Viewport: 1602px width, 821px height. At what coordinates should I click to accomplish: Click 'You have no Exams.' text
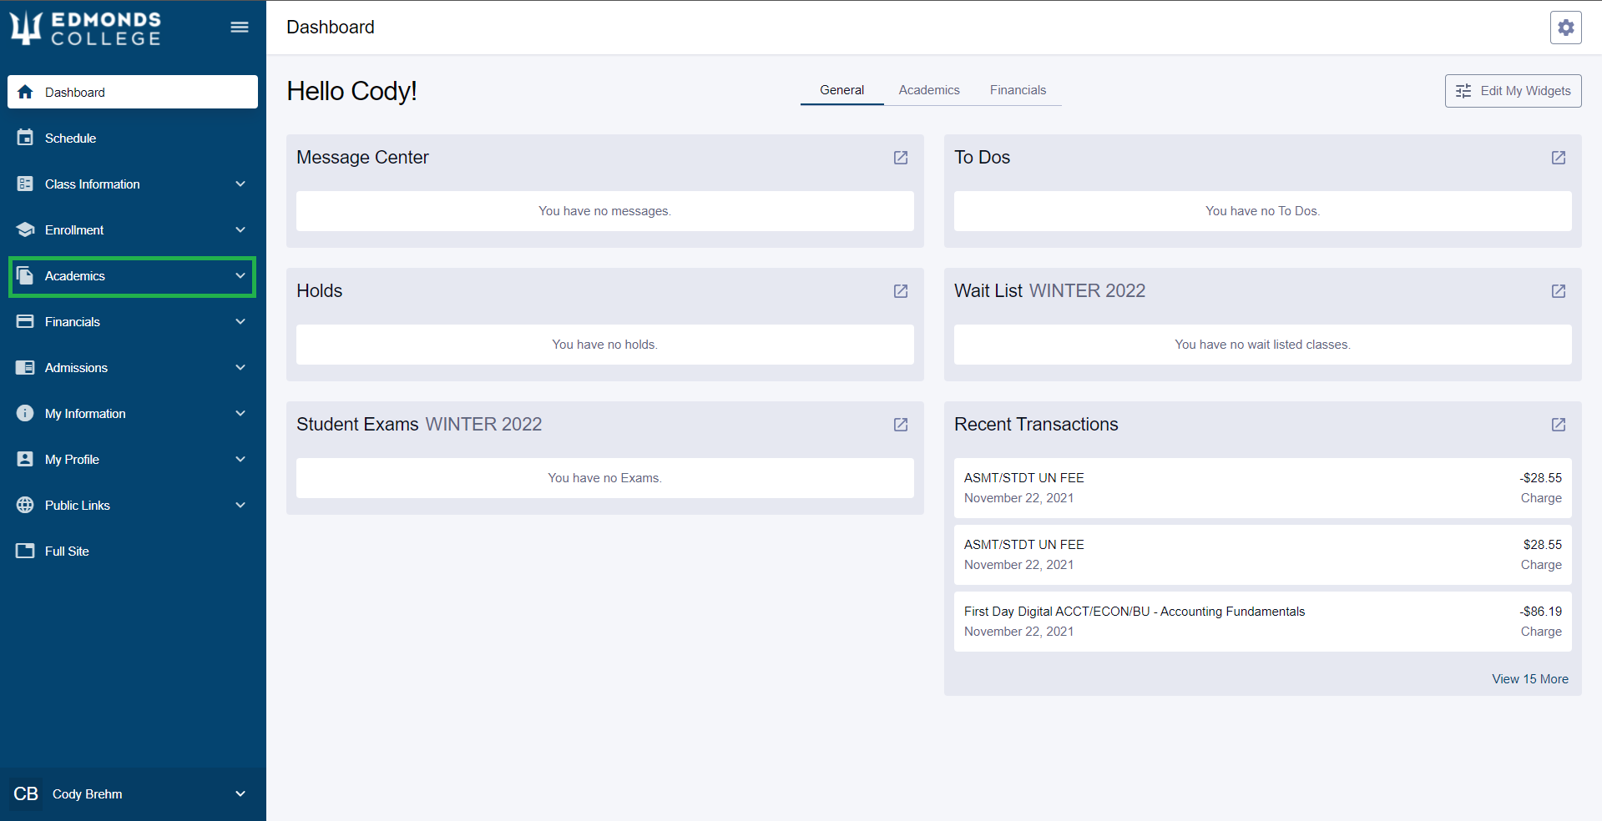pyautogui.click(x=604, y=478)
